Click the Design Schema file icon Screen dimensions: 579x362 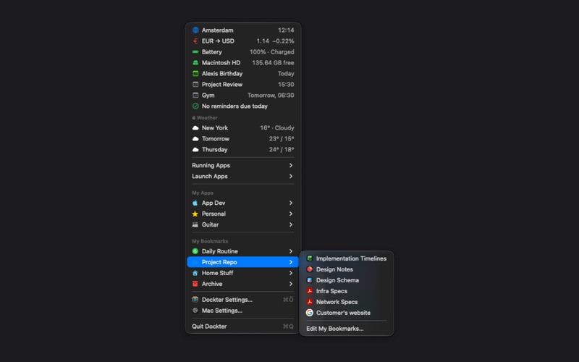coord(310,280)
